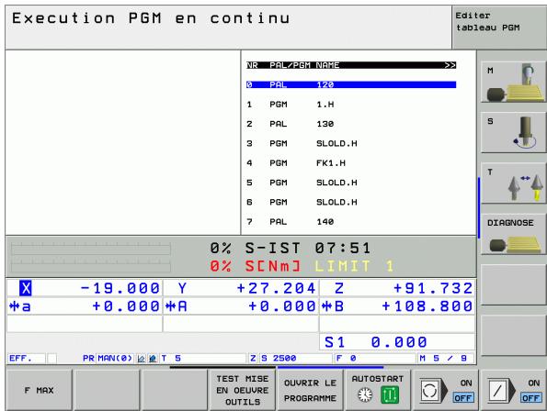Click the blue vertical softkey-row indicator
The image size is (547, 411).
click(x=479, y=207)
